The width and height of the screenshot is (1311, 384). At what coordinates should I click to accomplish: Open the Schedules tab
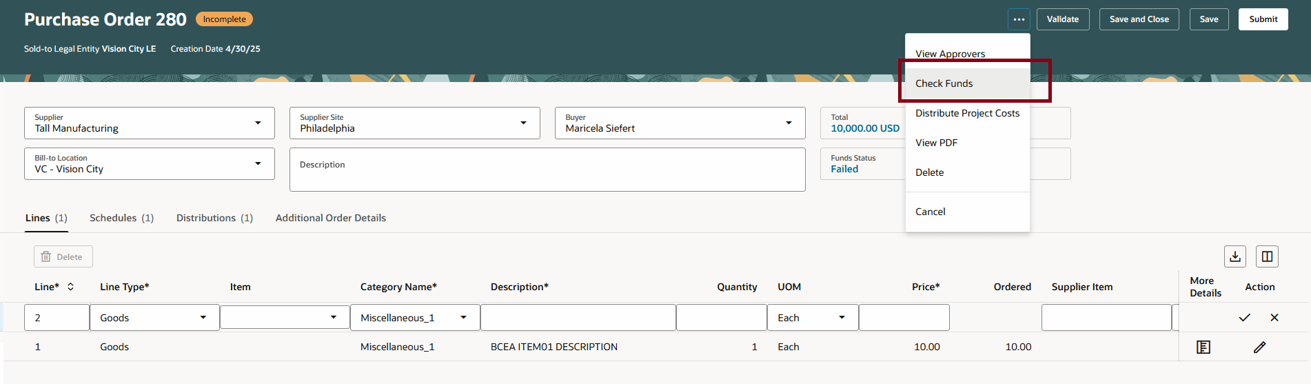click(121, 218)
